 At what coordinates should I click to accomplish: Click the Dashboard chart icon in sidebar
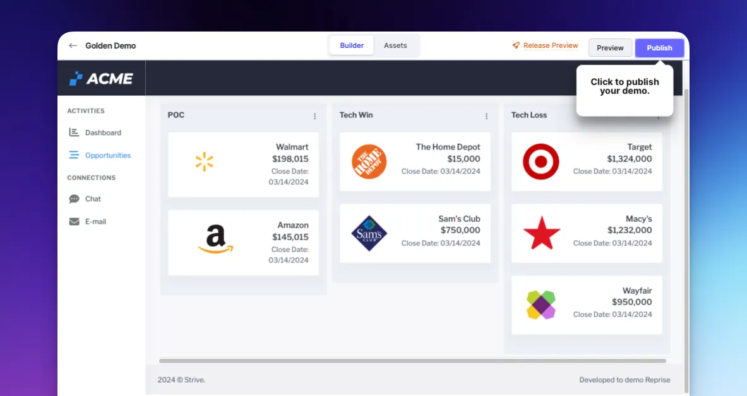[74, 132]
